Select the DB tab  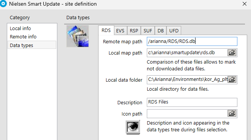[160, 30]
